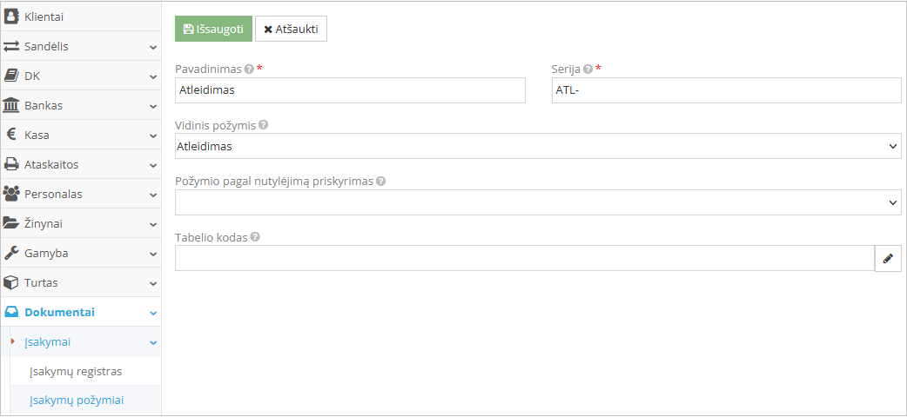Screen dimensions: 907x417
Task: Collapse the Dokumentai menu section
Action: click(x=152, y=313)
